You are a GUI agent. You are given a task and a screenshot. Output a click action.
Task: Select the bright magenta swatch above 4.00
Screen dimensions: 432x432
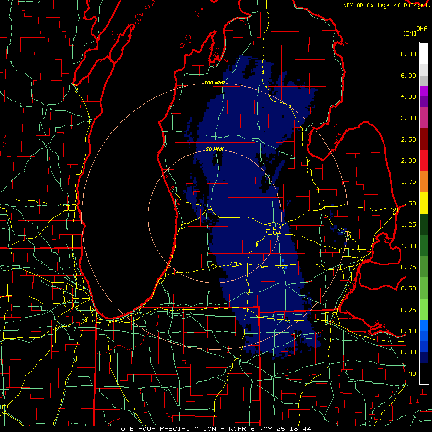pos(424,91)
